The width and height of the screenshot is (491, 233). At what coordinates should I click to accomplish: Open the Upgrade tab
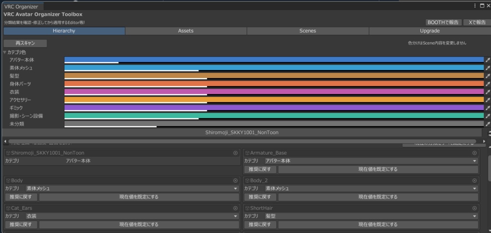click(430, 31)
